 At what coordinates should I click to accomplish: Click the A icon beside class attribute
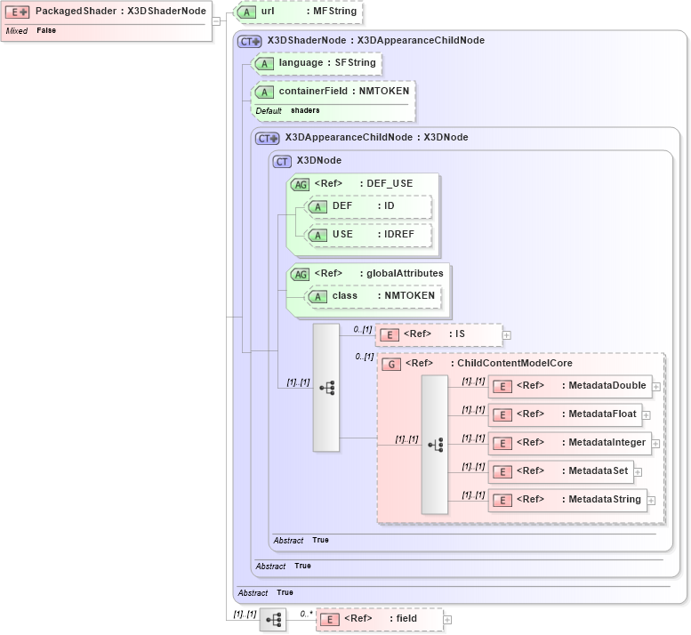[x=317, y=296]
